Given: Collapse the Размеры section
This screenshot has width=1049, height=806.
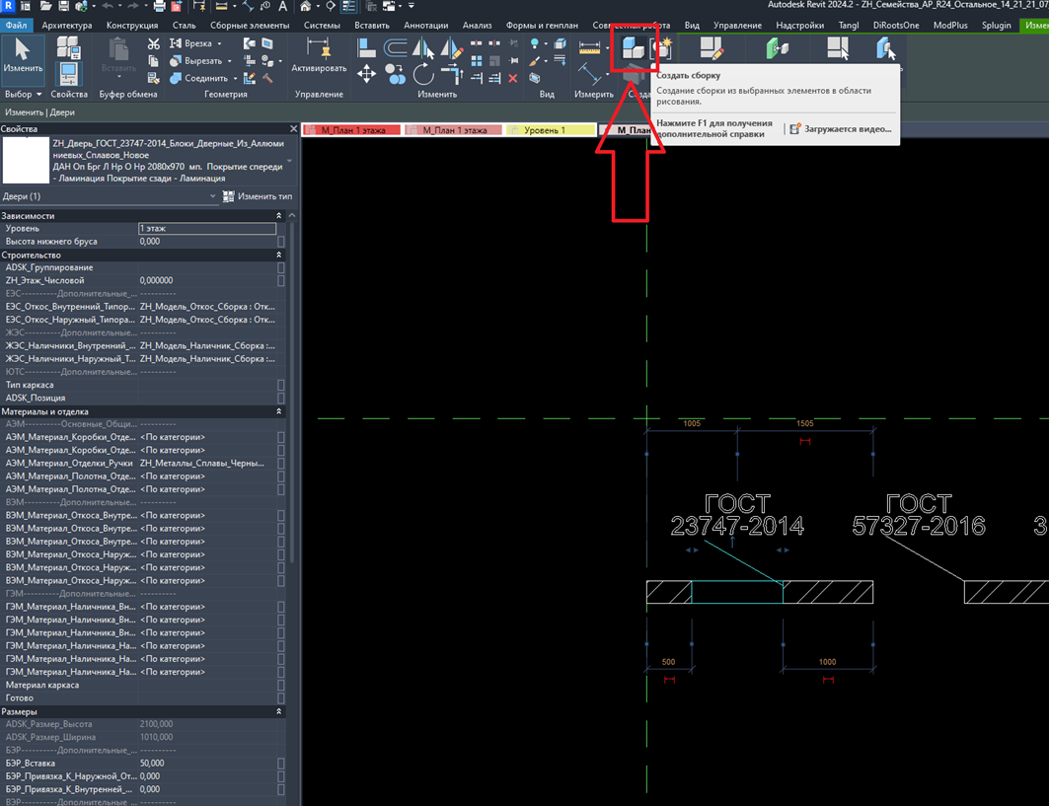Looking at the screenshot, I should click(x=279, y=711).
